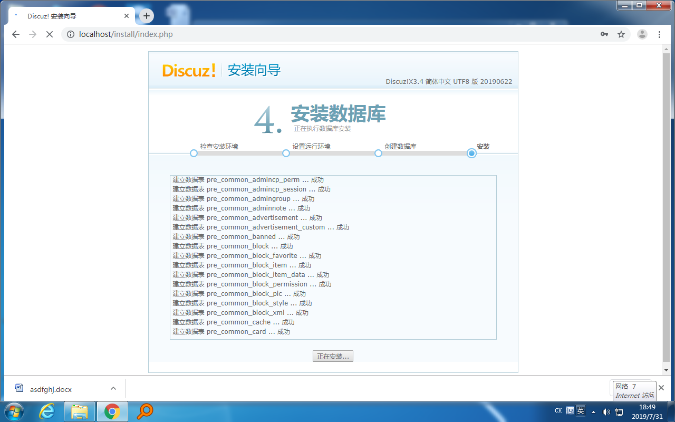Image resolution: width=675 pixels, height=422 pixels.
Task: Click the 正在安装... button
Action: pos(333,357)
